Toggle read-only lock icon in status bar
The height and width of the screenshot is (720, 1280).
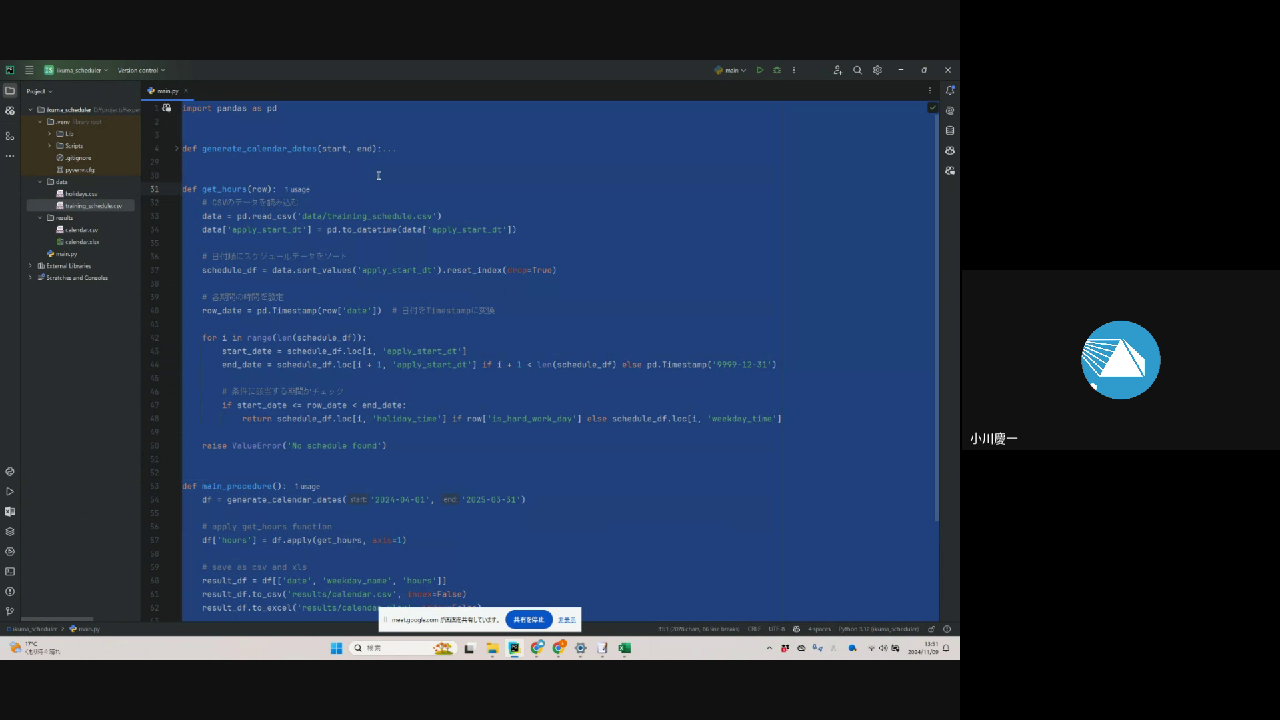pos(931,629)
